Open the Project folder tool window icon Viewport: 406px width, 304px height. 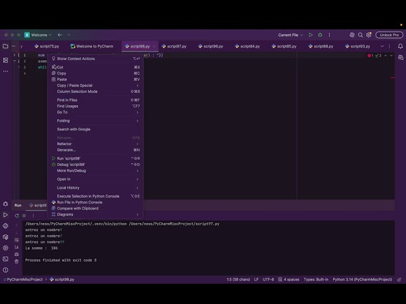(x=6, y=46)
